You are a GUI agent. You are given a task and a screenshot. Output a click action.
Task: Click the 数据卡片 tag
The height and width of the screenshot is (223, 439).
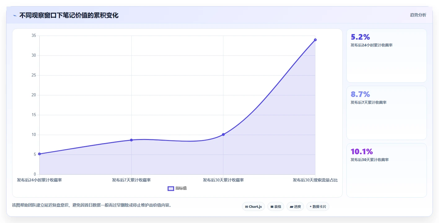click(x=318, y=207)
